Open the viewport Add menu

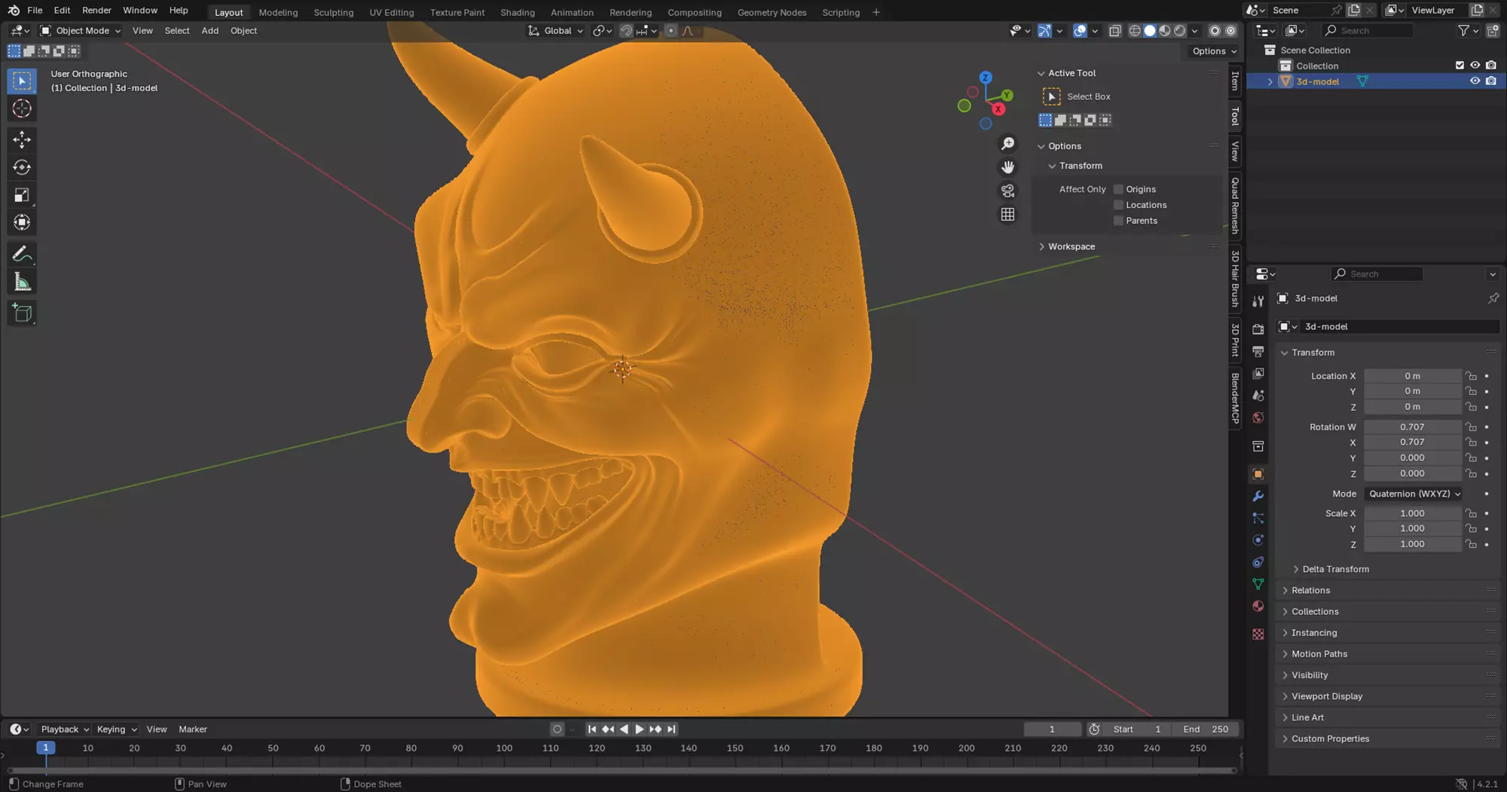point(209,31)
